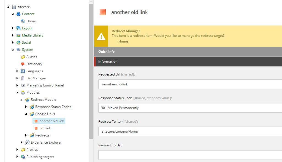
Task: Select the Experience Explorer tree item
Action: pyautogui.click(x=46, y=143)
